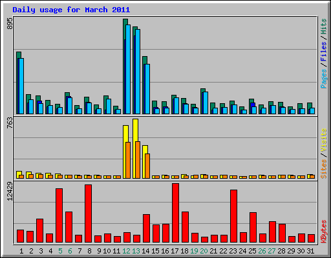Viewport: 331px width, 258px height.
Task: Click day label '3' on the x-axis
Action: (x=41, y=251)
